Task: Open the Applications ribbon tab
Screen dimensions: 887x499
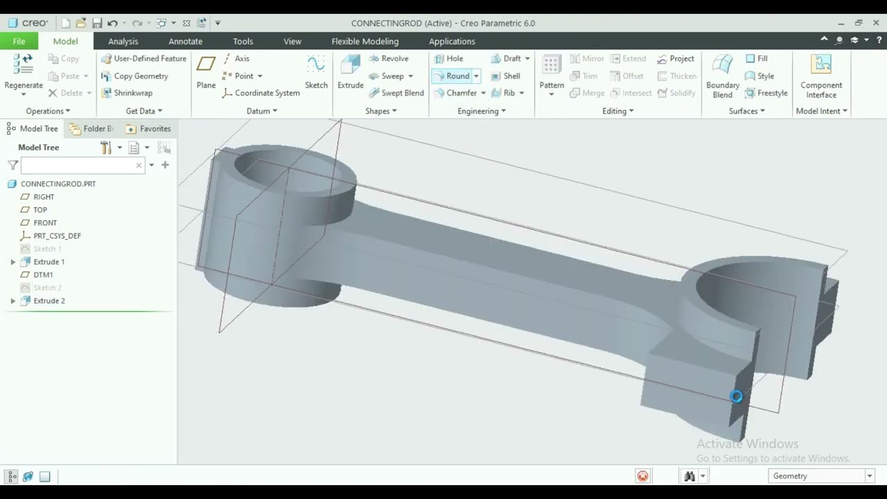Action: pyautogui.click(x=452, y=41)
